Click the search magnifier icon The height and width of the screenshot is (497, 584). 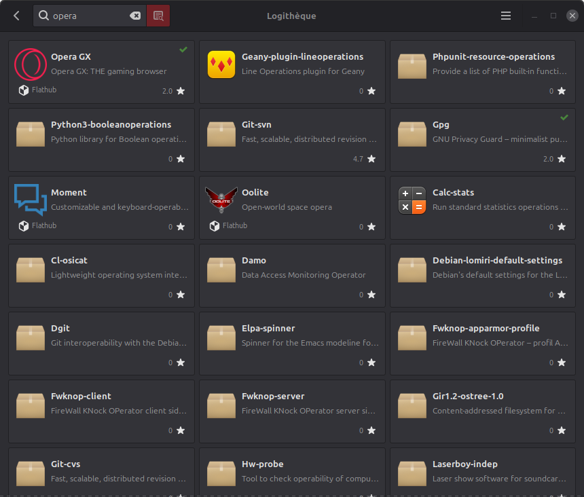43,16
